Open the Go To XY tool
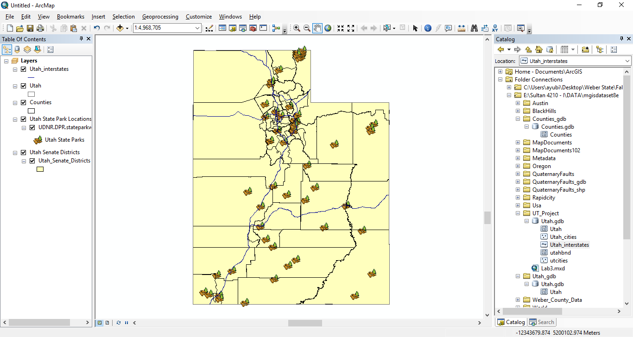 tap(495, 28)
